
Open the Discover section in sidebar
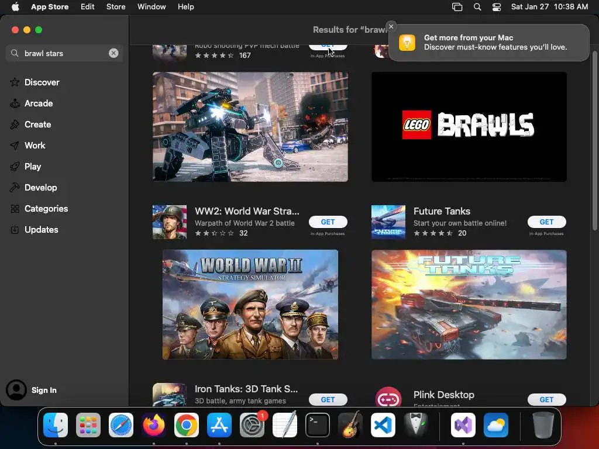coord(42,82)
